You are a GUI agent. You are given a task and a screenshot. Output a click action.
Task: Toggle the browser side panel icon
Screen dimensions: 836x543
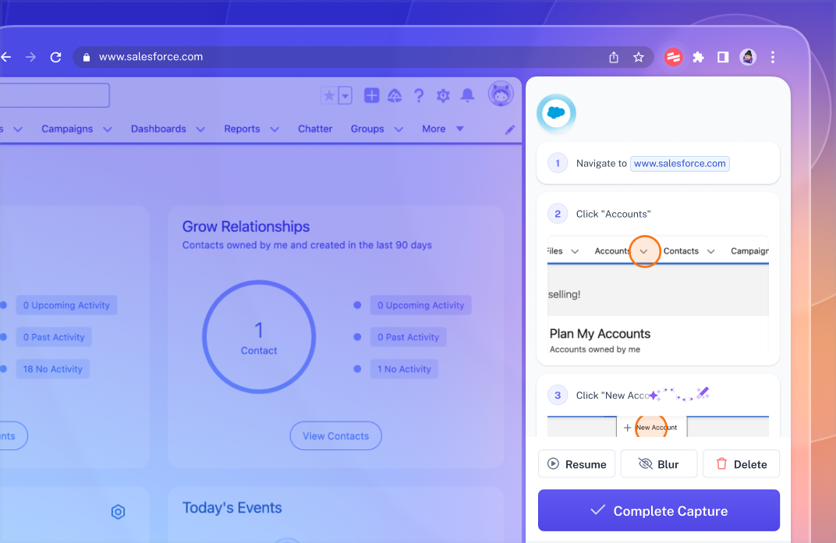(x=722, y=57)
